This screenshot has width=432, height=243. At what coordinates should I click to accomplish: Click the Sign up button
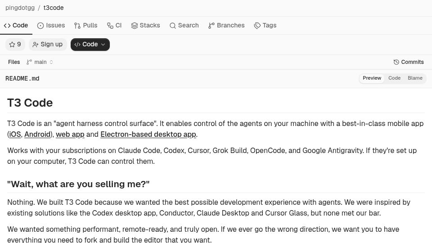pyautogui.click(x=48, y=45)
